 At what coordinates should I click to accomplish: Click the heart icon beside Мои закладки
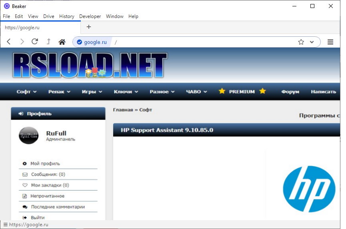[x=25, y=185]
